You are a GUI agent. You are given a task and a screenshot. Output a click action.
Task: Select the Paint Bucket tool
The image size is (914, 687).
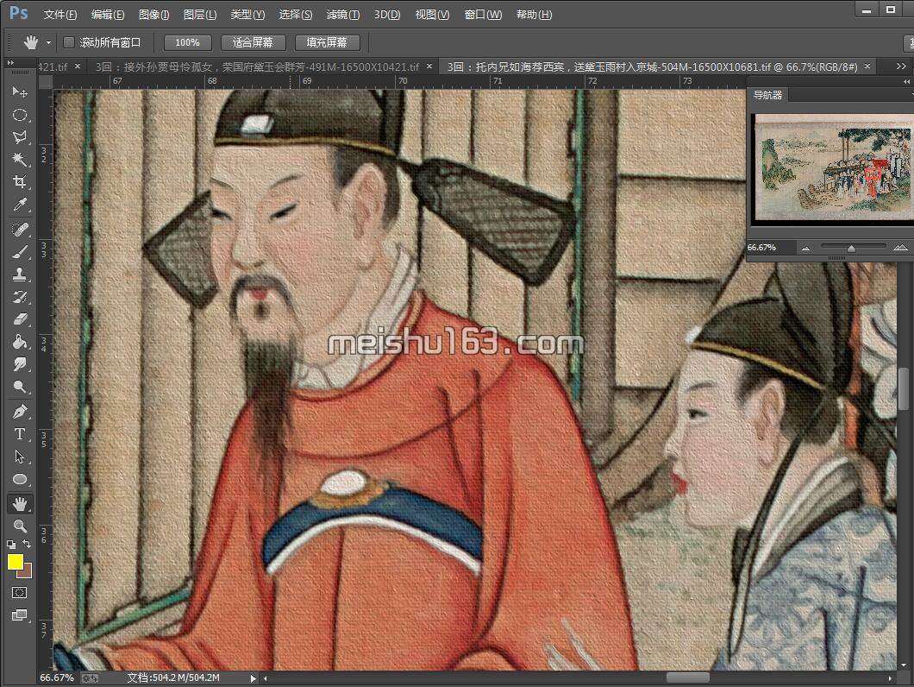pos(19,342)
